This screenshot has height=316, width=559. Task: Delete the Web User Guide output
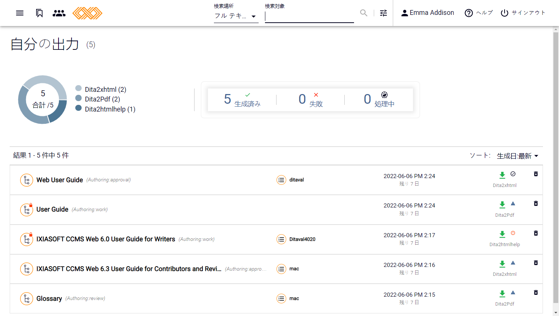(x=536, y=174)
